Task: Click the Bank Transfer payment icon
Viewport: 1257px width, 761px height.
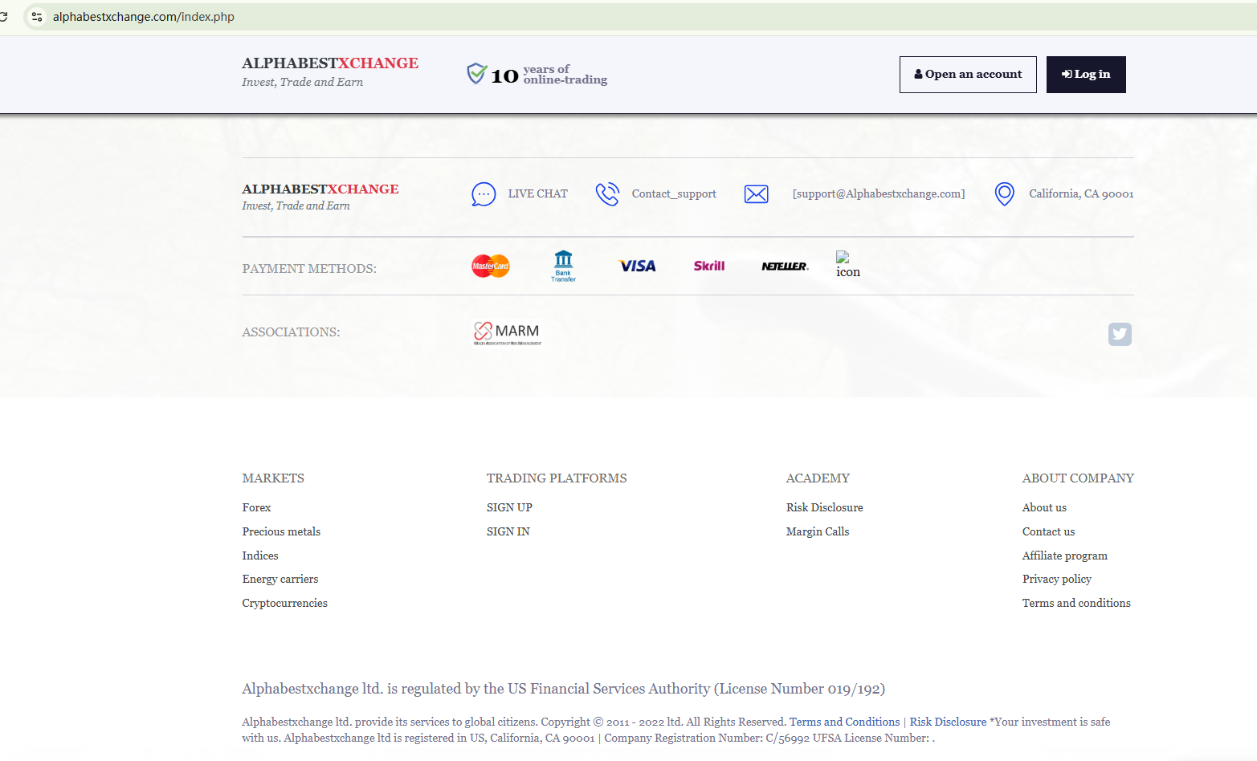Action: 563,266
